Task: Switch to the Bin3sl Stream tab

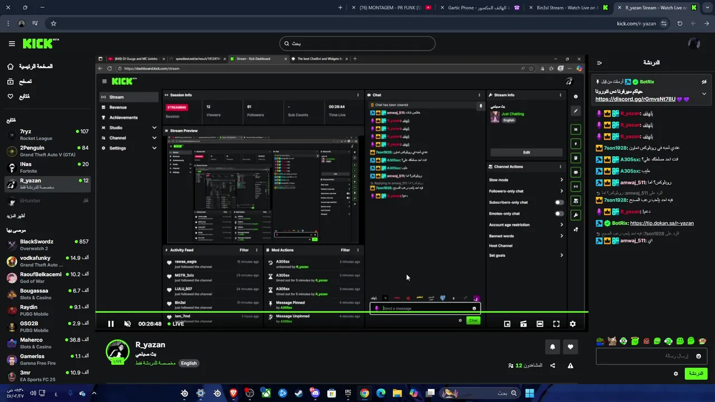Action: (x=568, y=8)
